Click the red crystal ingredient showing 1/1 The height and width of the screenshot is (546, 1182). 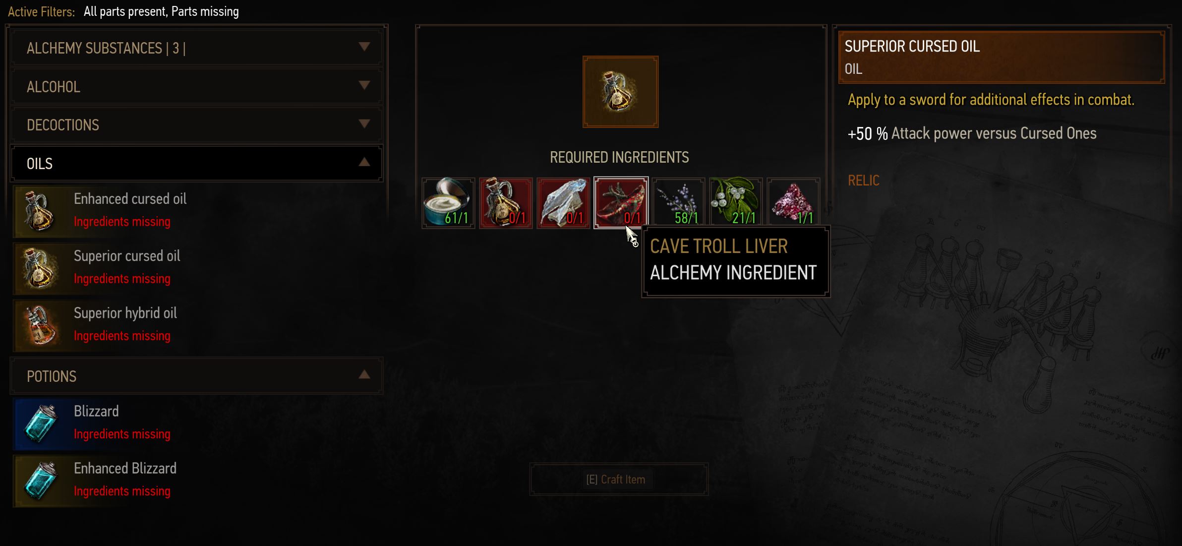[x=793, y=203]
